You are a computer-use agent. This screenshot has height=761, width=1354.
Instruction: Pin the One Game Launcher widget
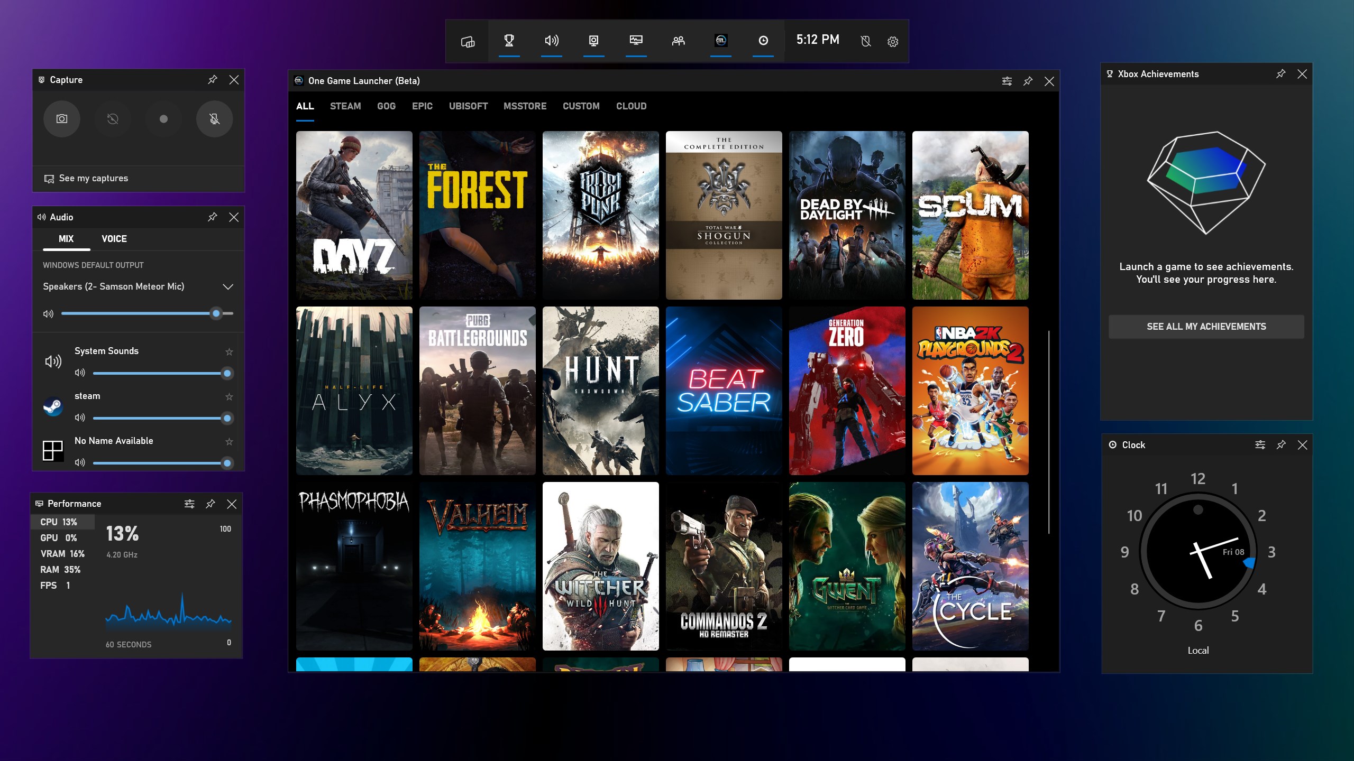(x=1028, y=81)
